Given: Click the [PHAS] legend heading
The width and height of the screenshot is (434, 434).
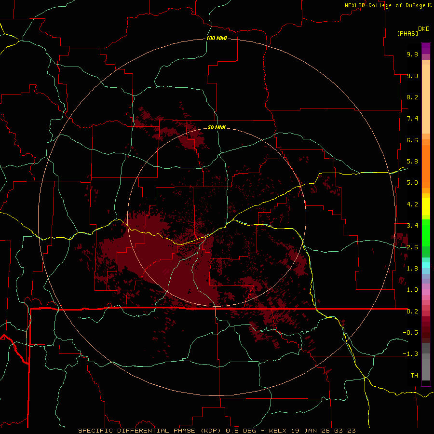Looking at the screenshot, I should [x=407, y=33].
